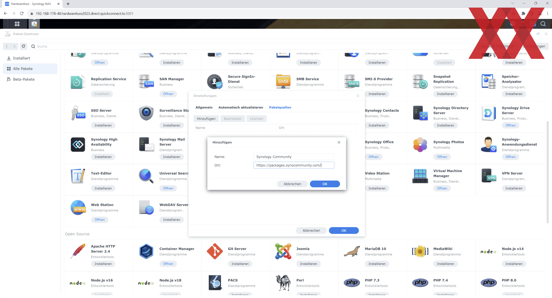
Task: Close the Hinzufügen dialog with X
Action: (x=339, y=142)
